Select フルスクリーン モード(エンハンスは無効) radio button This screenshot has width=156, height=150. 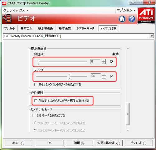coord(35,123)
